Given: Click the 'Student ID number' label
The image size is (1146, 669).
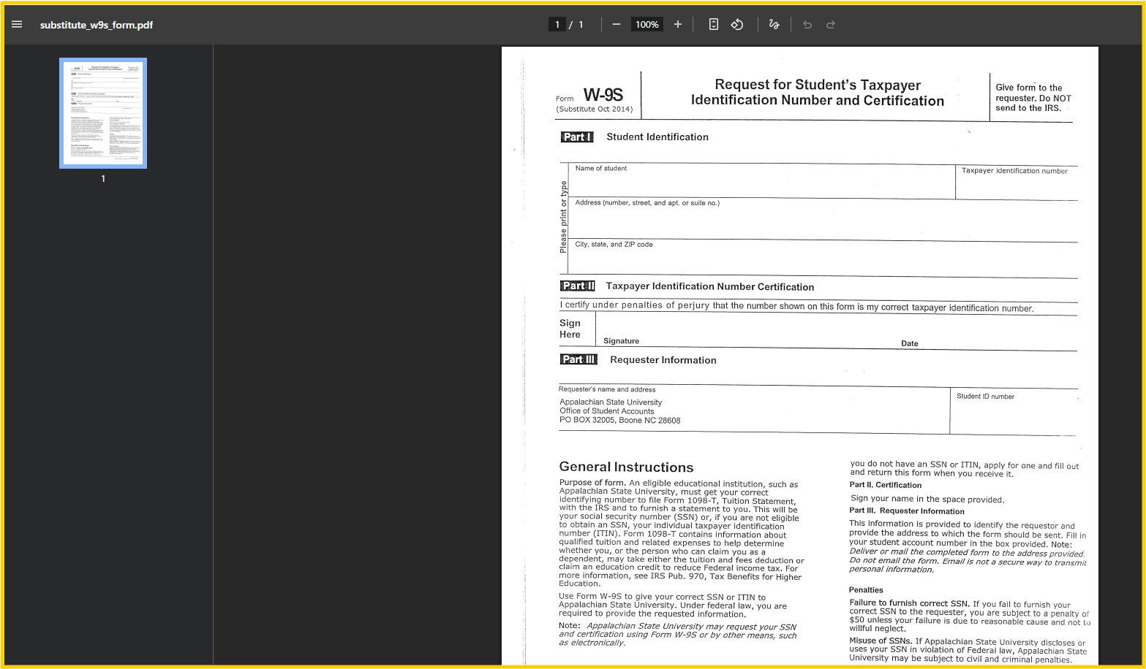Looking at the screenshot, I should coord(985,397).
